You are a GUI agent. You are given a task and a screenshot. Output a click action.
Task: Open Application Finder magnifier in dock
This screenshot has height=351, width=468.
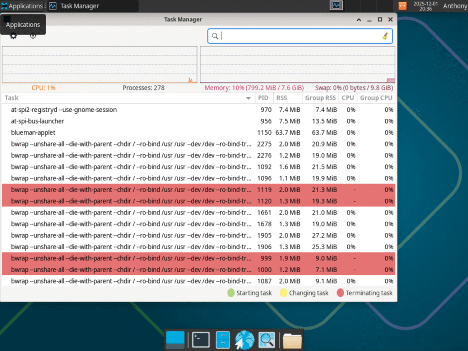[266, 340]
